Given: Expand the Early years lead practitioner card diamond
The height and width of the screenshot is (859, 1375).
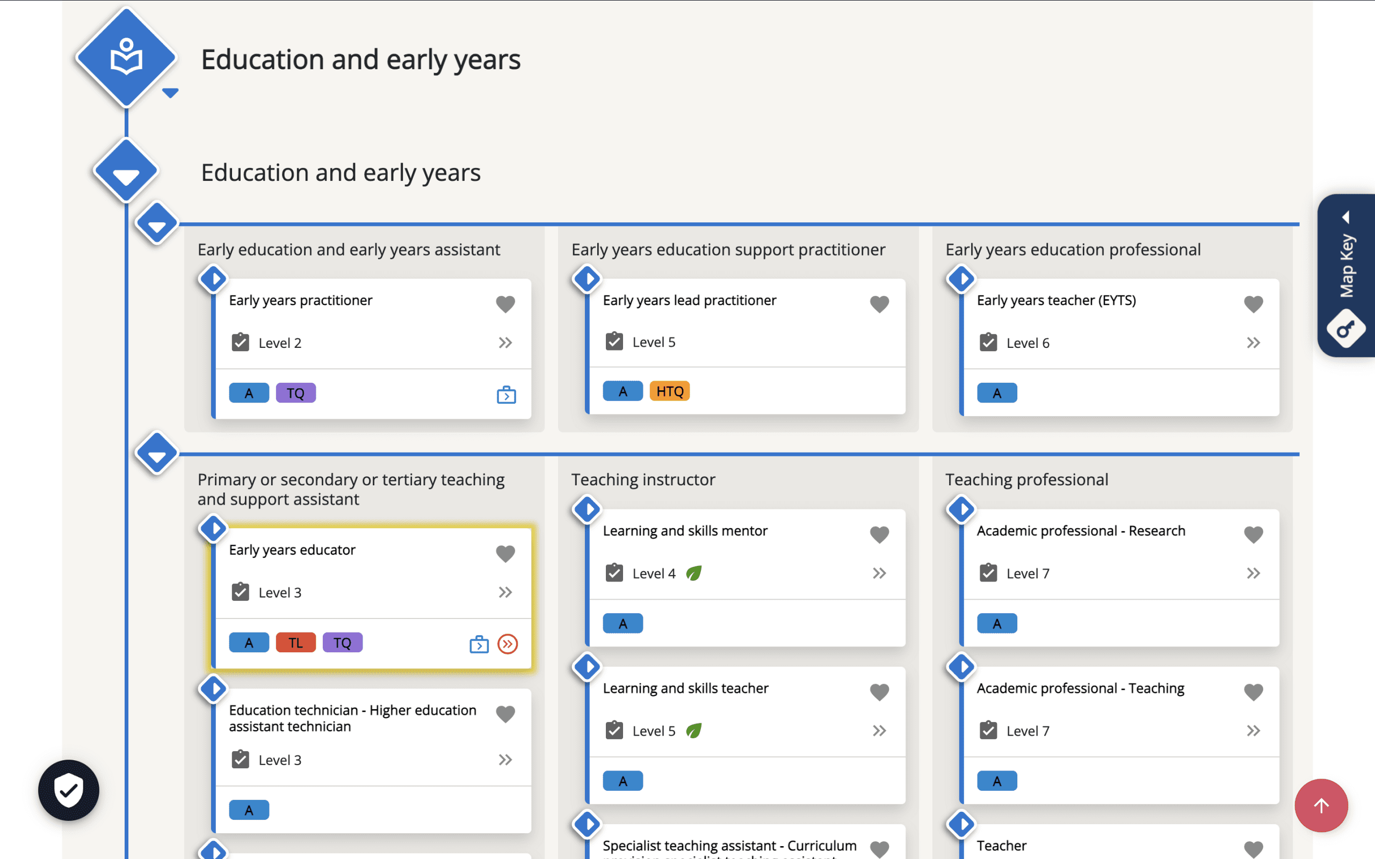Looking at the screenshot, I should (588, 279).
